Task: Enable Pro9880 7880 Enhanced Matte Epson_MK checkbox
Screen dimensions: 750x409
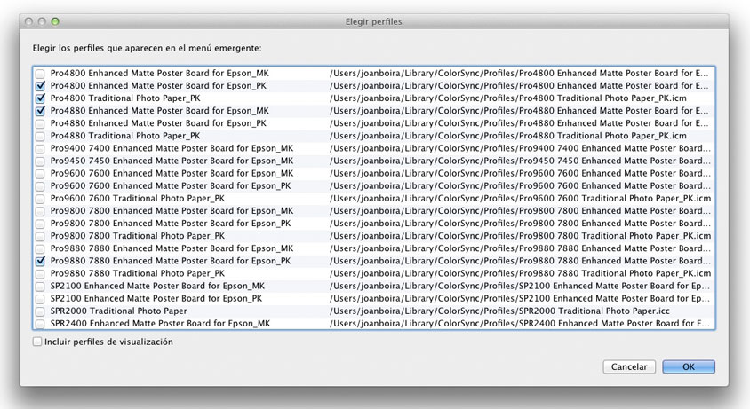Action: click(40, 249)
